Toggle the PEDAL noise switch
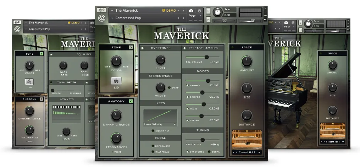 click(187, 109)
